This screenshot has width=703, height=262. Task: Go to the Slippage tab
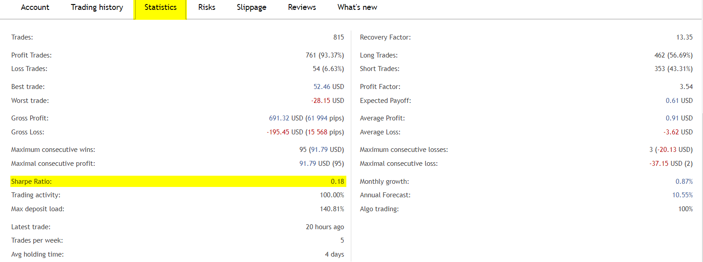tap(251, 7)
